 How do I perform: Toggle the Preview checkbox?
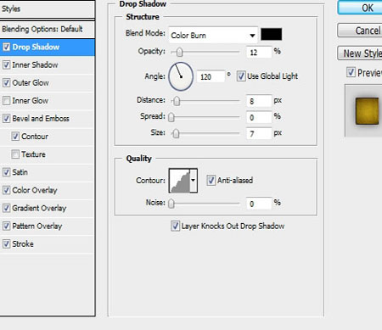[x=351, y=72]
